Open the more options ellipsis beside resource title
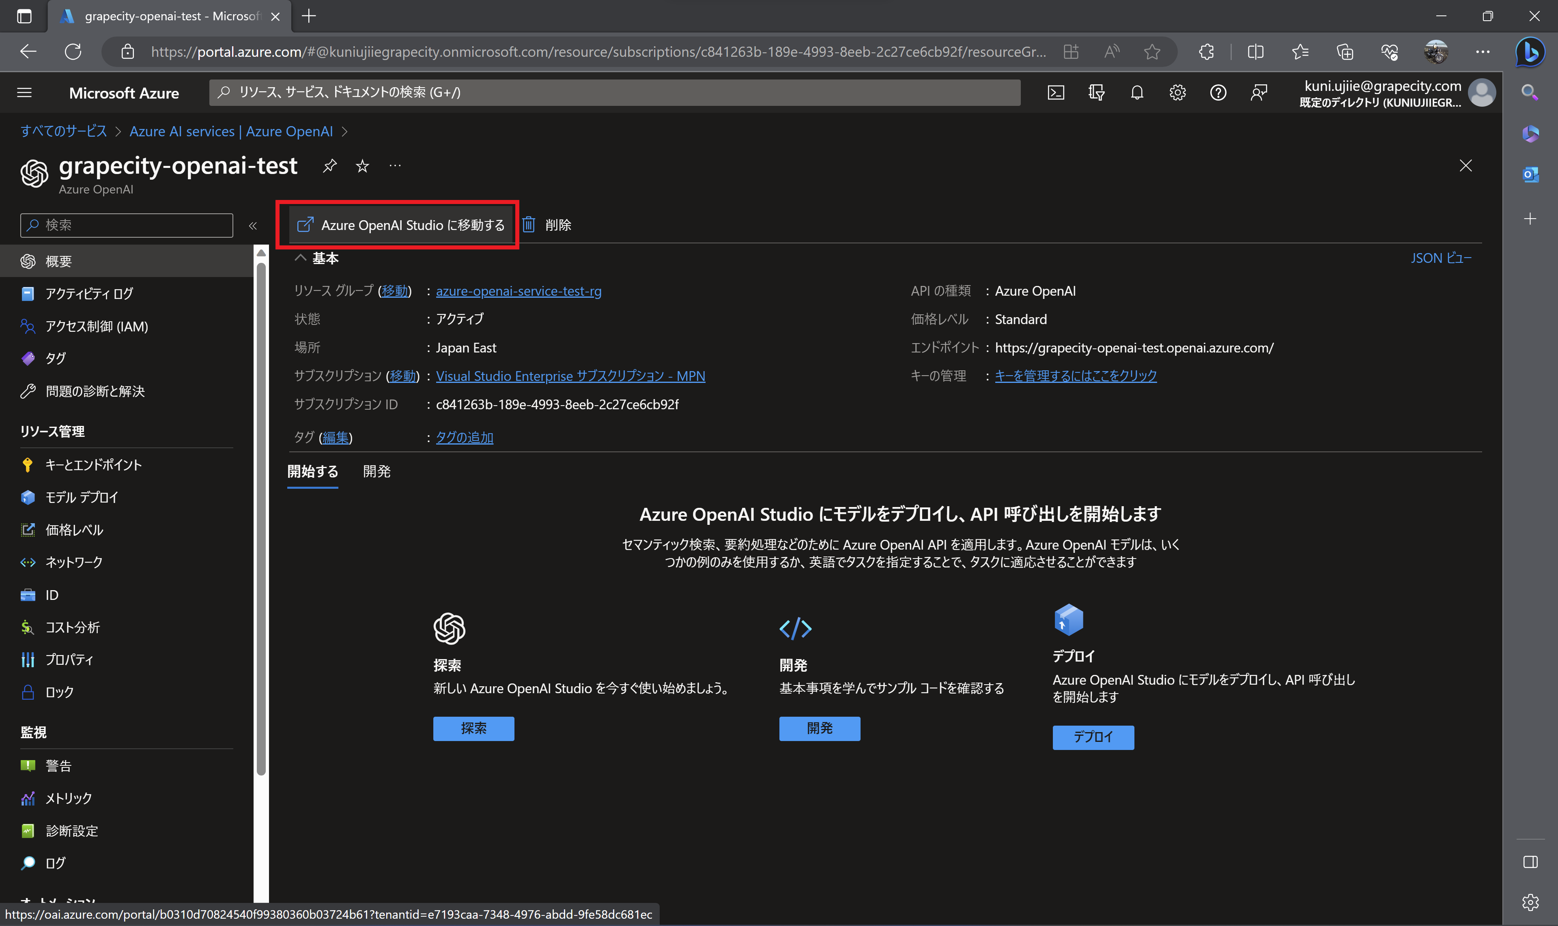 [x=394, y=165]
